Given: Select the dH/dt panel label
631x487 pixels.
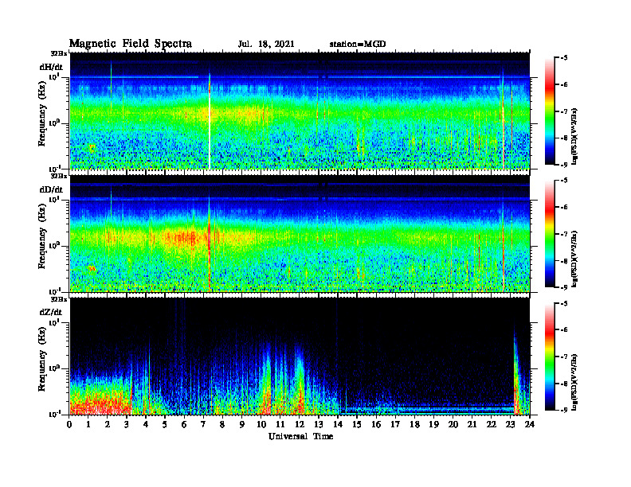Looking at the screenshot, I should point(51,66).
